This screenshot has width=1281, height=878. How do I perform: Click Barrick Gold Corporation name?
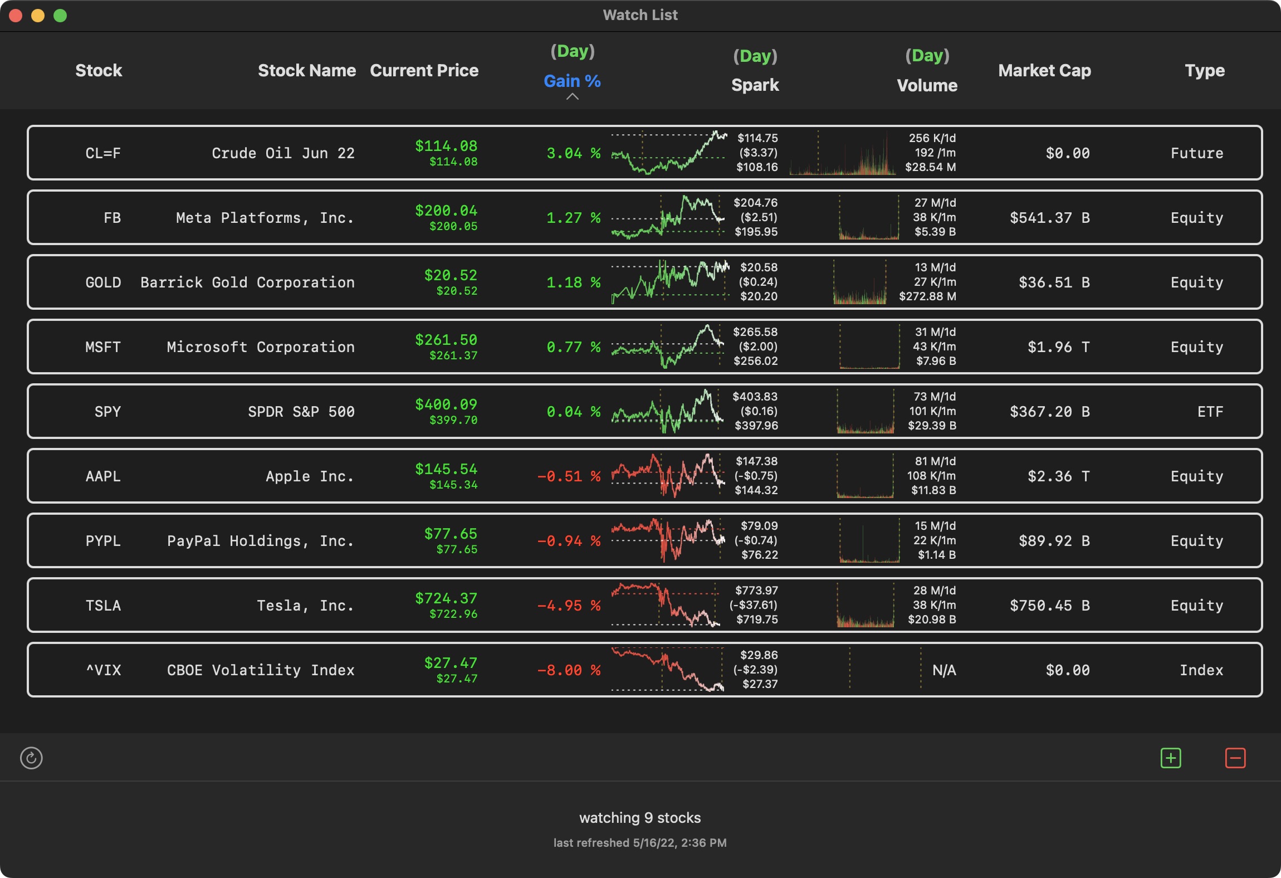247,282
